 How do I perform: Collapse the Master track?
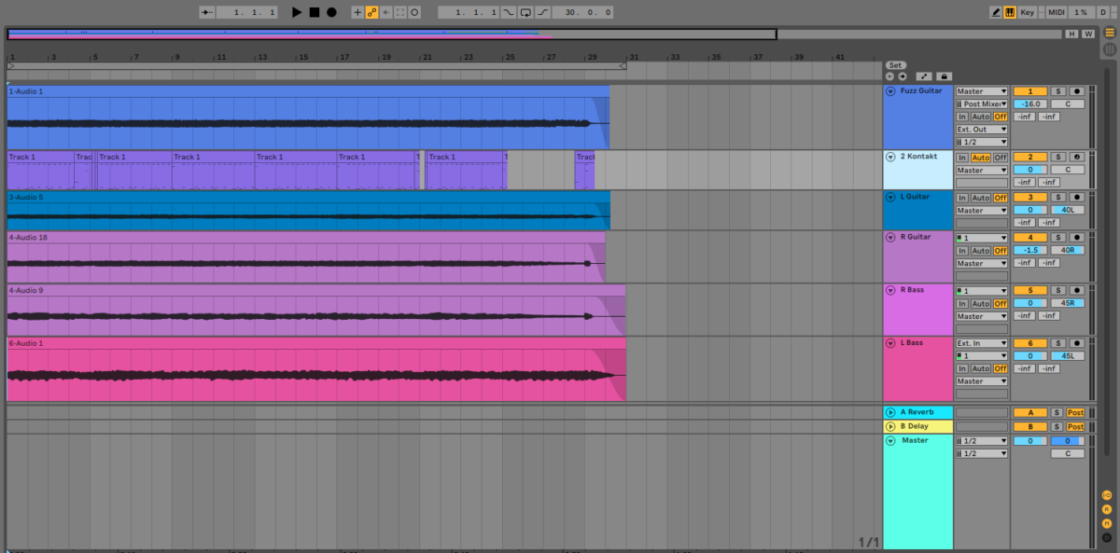click(890, 440)
